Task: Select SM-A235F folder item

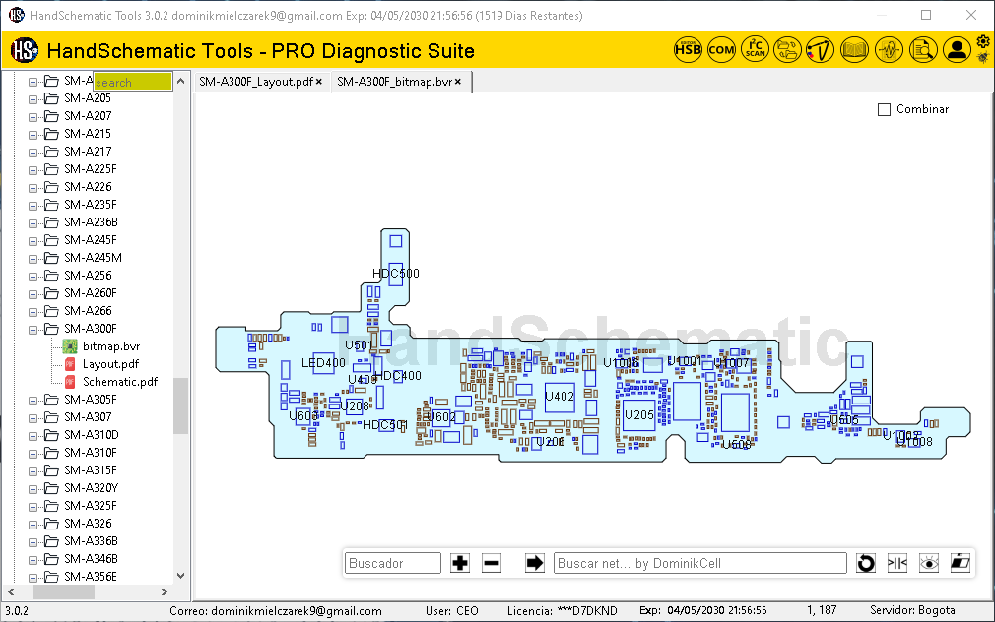Action: (90, 205)
